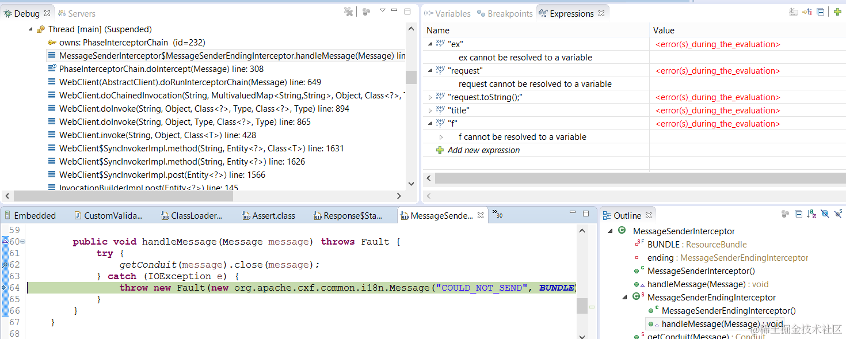Maximize the editor area
Screen dimensions: 846x339
pyautogui.click(x=585, y=213)
